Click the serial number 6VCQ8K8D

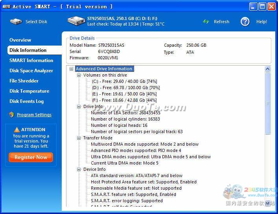[x=109, y=51]
